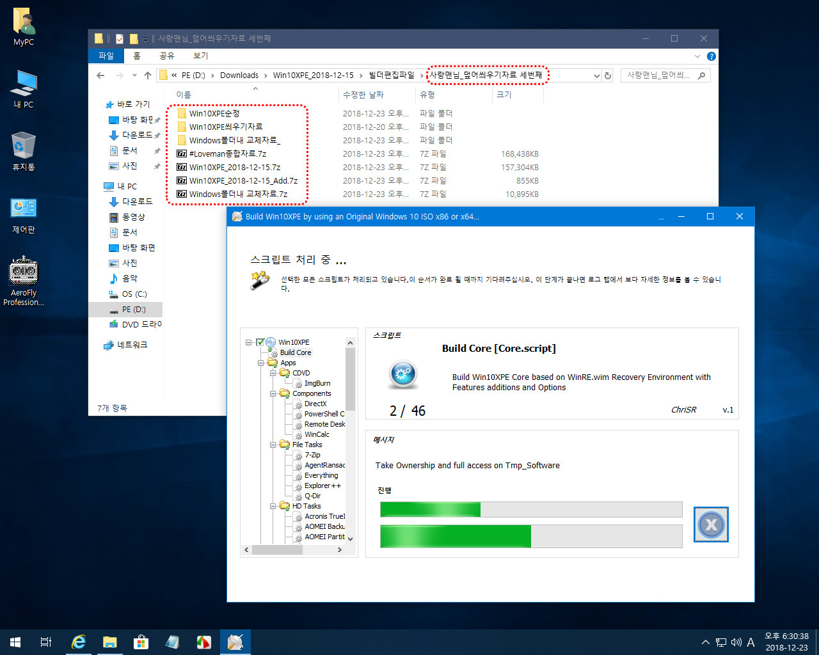
Task: Click the Explorer search box
Action: pyautogui.click(x=665, y=75)
